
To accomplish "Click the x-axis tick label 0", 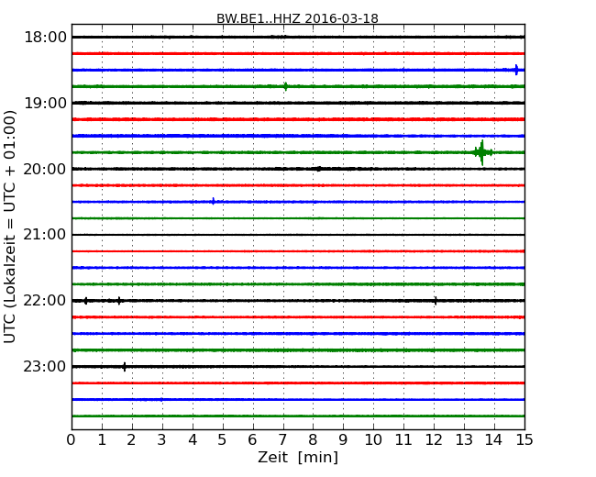I will (72, 440).
